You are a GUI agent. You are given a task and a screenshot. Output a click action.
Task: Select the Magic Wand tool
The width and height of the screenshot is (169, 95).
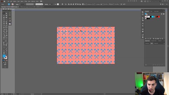pyautogui.click(x=4, y=15)
